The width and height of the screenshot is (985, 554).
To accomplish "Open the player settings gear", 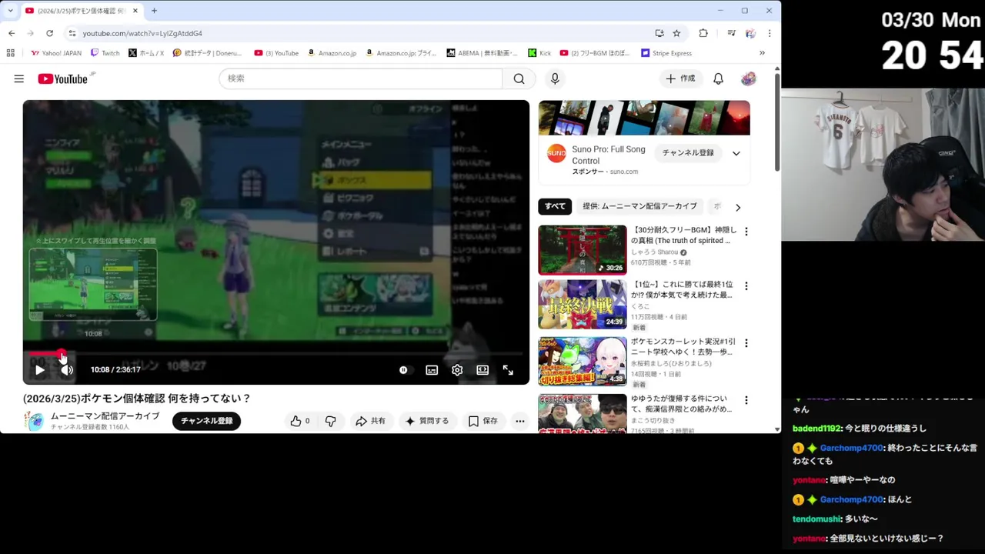I will coord(457,370).
